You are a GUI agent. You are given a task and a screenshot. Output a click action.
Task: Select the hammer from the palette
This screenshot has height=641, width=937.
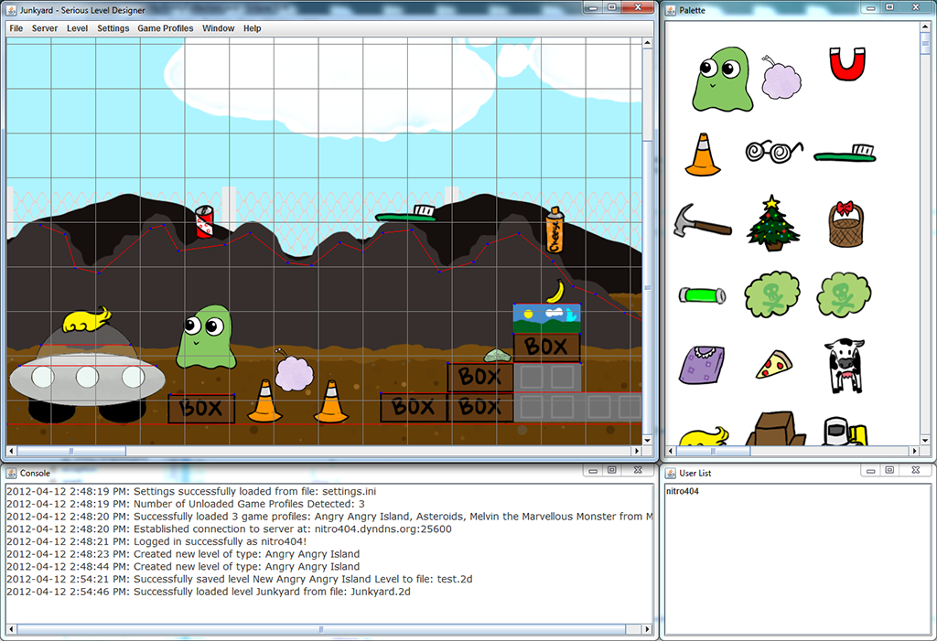coord(702,222)
